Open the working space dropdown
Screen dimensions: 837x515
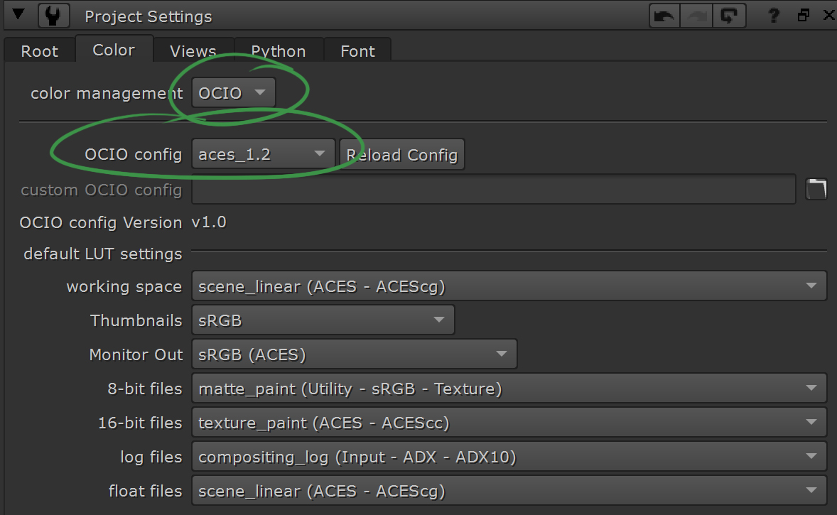tap(509, 286)
